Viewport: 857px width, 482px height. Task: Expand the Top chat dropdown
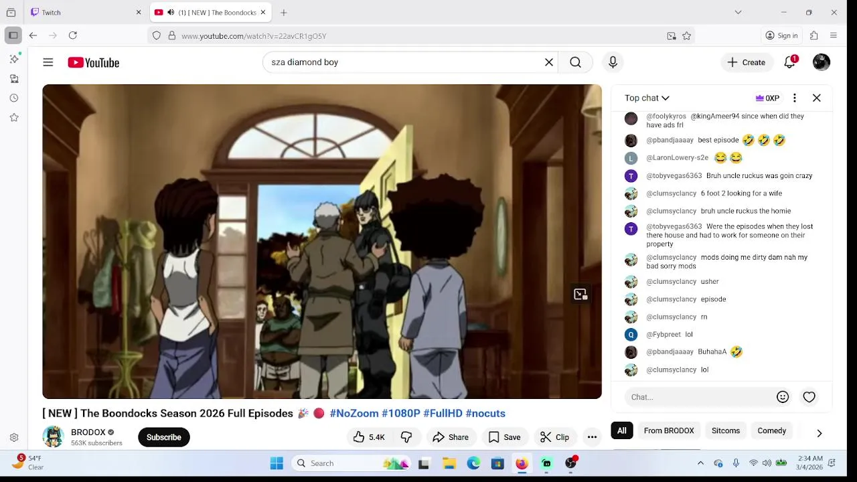[x=647, y=98]
